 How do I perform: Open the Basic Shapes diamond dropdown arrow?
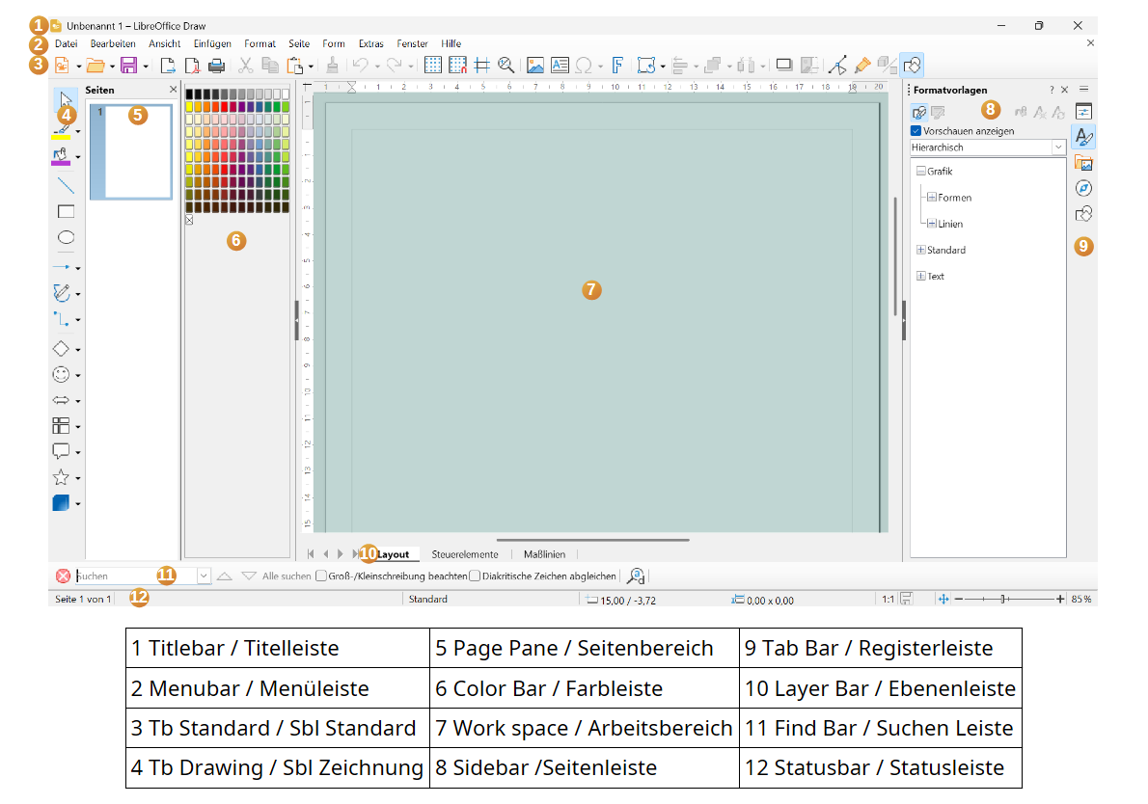point(78,350)
